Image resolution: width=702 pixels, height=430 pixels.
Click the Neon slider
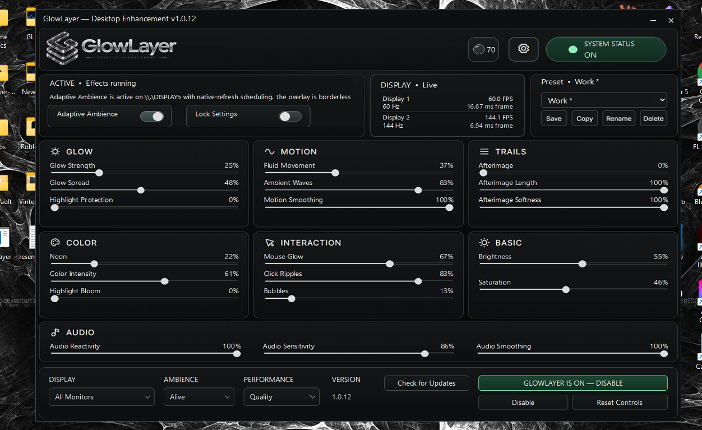pyautogui.click(x=144, y=263)
